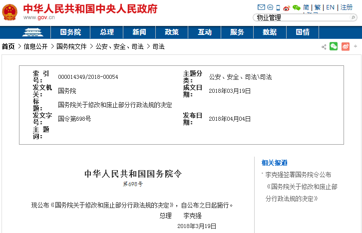Go to 首页 in breadcrumb
Screen dimensions: 362x233
coord(8,46)
